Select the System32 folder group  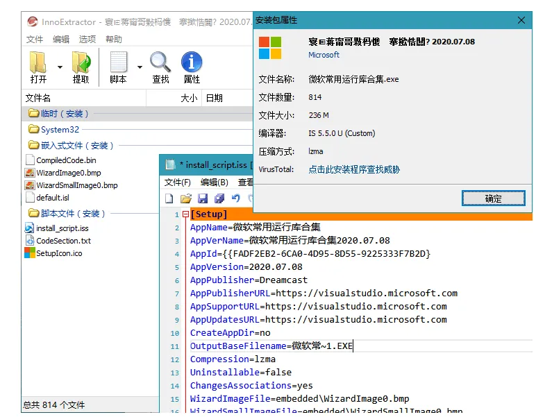[137, 130]
